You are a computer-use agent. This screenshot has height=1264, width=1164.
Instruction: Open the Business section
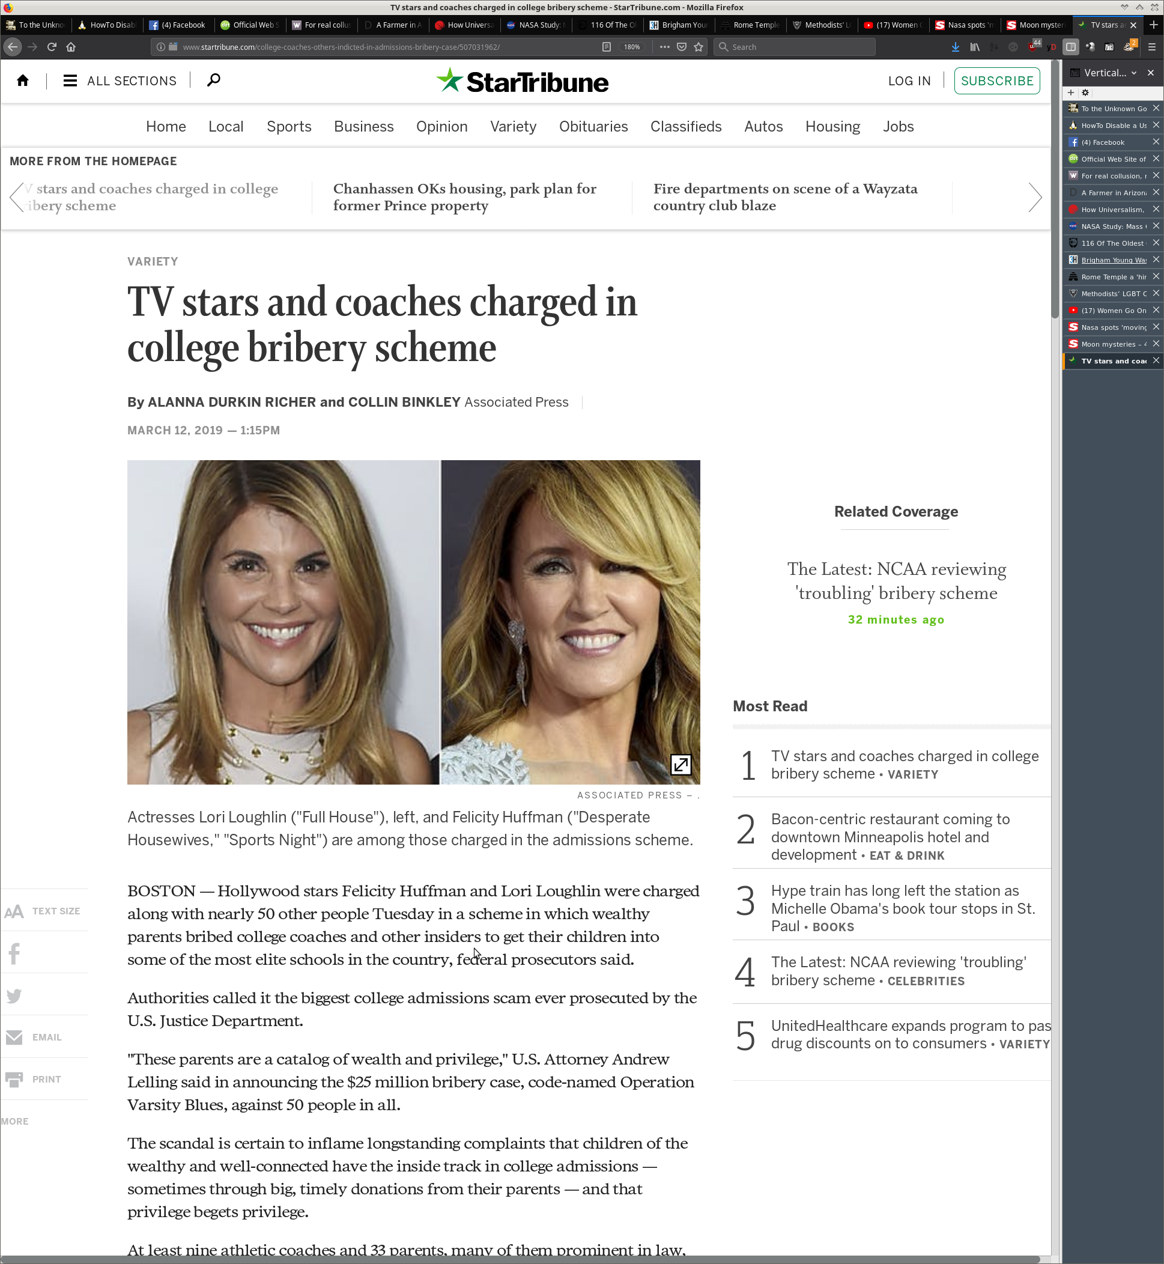(x=363, y=127)
